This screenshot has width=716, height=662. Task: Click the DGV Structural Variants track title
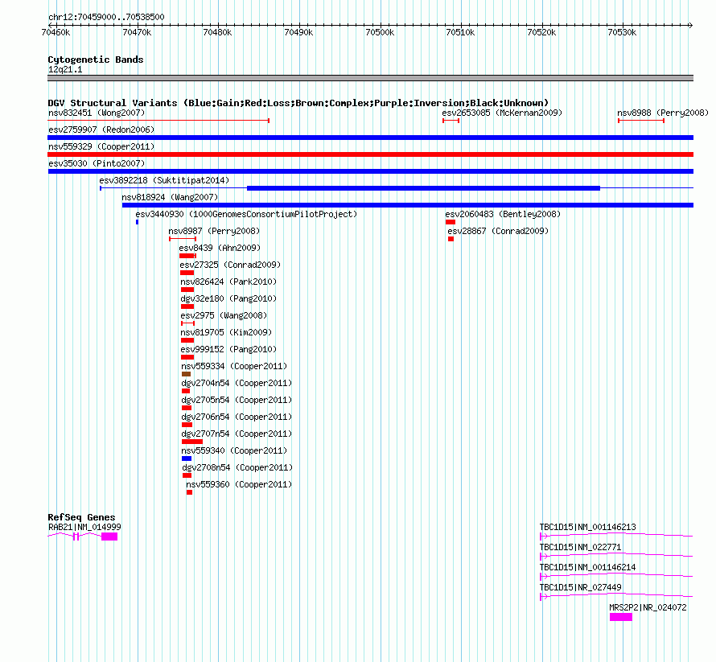coord(298,103)
